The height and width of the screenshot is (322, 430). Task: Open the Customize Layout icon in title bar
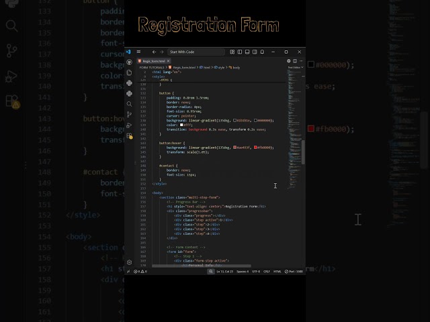click(x=232, y=52)
